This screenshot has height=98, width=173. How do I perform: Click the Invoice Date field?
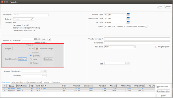click(x=115, y=15)
